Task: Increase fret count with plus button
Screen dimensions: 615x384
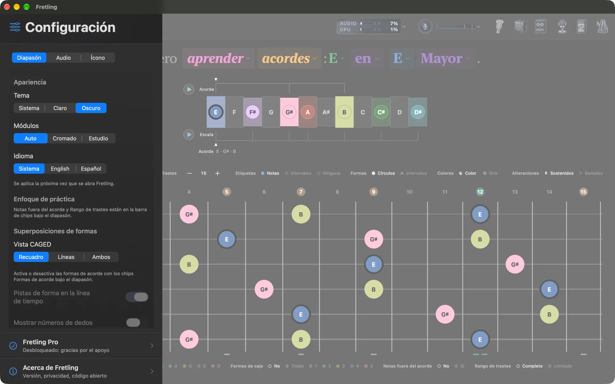Action: tap(217, 173)
